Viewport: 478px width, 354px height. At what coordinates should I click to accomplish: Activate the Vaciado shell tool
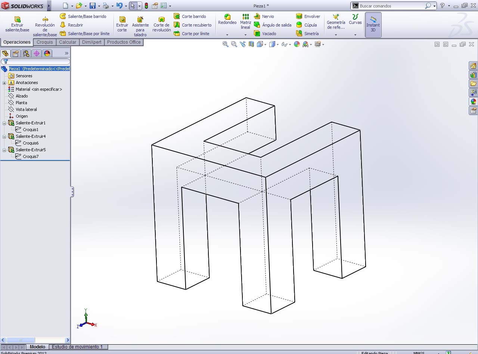pos(265,34)
